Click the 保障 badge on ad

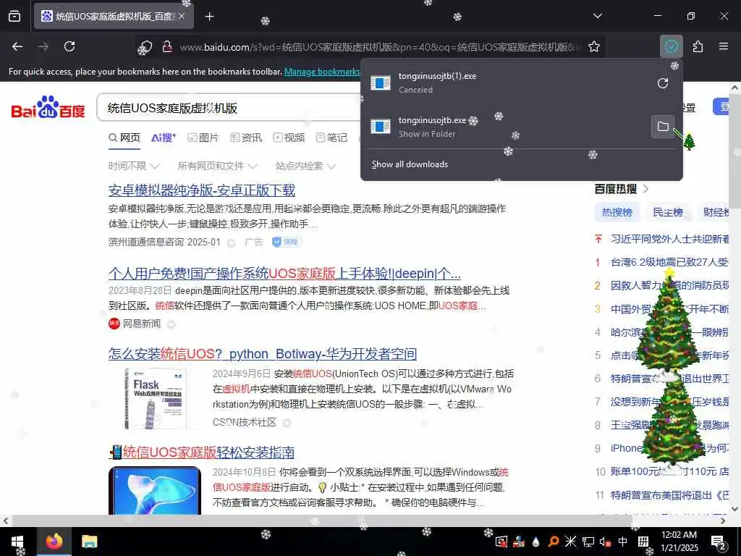pyautogui.click(x=287, y=242)
